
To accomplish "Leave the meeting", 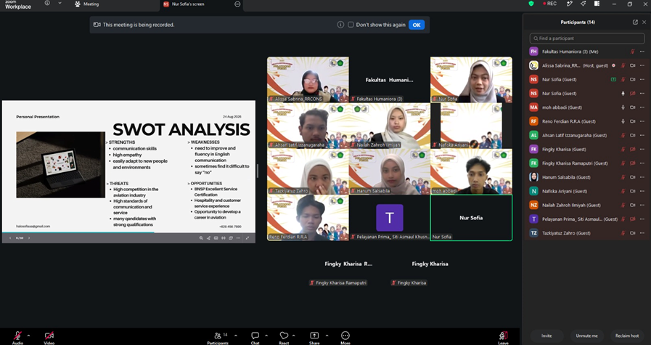I will [503, 338].
